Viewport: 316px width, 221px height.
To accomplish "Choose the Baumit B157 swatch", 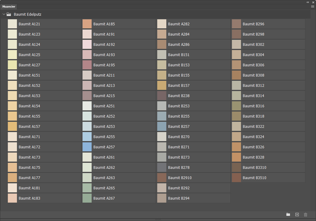I will (161, 85).
